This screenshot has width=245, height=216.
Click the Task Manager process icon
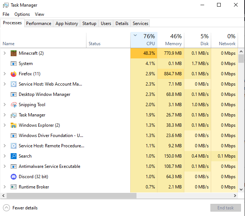14,115
